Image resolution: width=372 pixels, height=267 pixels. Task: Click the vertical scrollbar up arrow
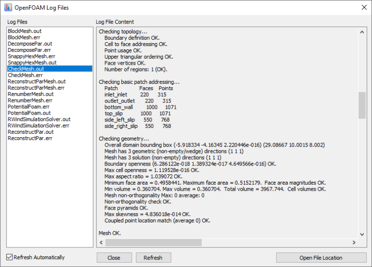click(362, 32)
